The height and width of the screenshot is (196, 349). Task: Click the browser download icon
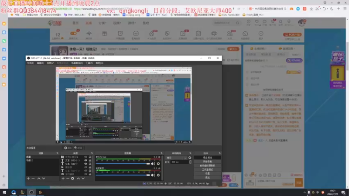[311, 9]
